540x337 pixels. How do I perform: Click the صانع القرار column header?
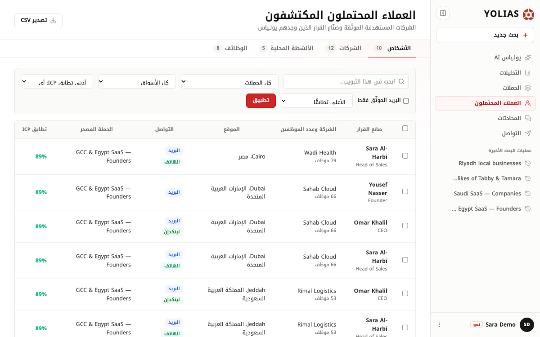(369, 129)
